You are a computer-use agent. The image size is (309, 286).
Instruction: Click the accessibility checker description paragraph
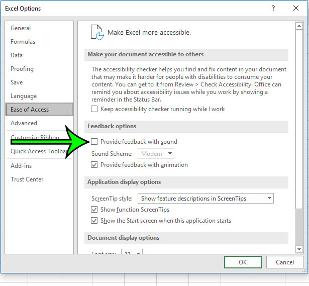coord(189,84)
